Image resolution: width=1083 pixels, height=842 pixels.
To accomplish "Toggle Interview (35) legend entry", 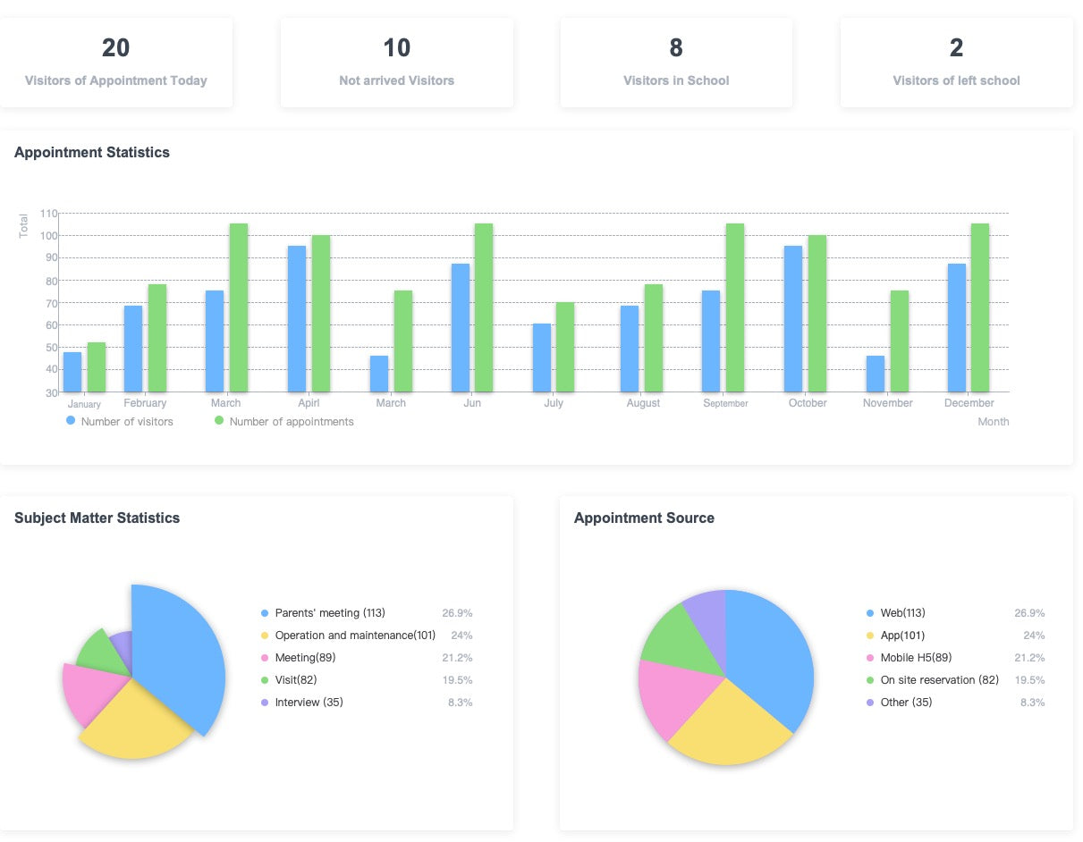I will (x=301, y=703).
